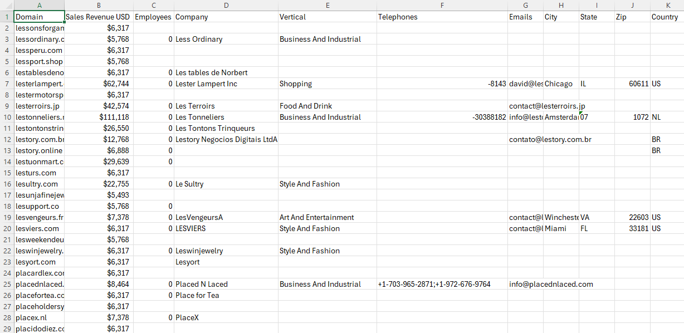Click the revenue cell showing $29,639
Viewport: 684px width, 333px height.
pyautogui.click(x=99, y=161)
